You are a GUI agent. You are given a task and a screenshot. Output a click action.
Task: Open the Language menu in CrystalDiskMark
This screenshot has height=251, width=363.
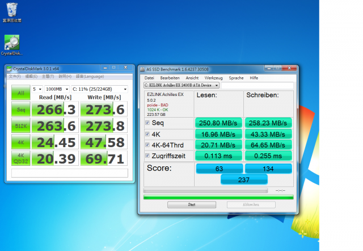coord(90,77)
